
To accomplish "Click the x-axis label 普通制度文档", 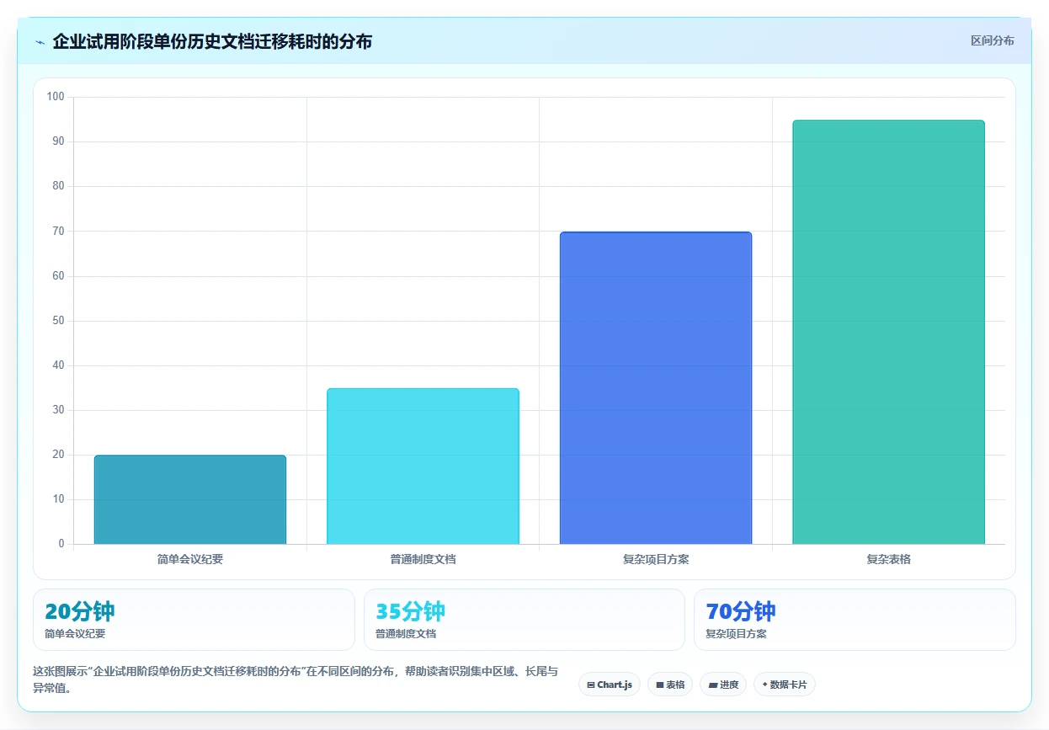I will (x=423, y=559).
